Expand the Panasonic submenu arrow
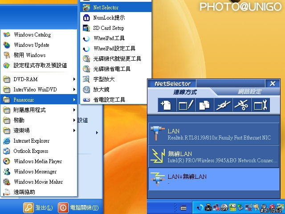285x214 pixels. tap(74, 100)
